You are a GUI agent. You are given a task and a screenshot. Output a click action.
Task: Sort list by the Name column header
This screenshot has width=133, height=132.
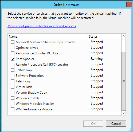click(48, 37)
